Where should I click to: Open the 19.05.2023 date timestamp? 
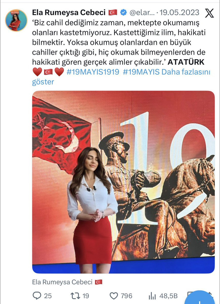[179, 13]
